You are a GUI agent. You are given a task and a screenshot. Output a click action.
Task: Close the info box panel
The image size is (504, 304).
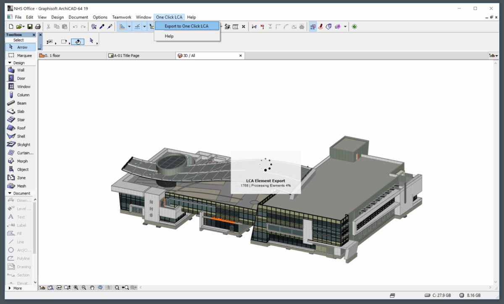40,35
